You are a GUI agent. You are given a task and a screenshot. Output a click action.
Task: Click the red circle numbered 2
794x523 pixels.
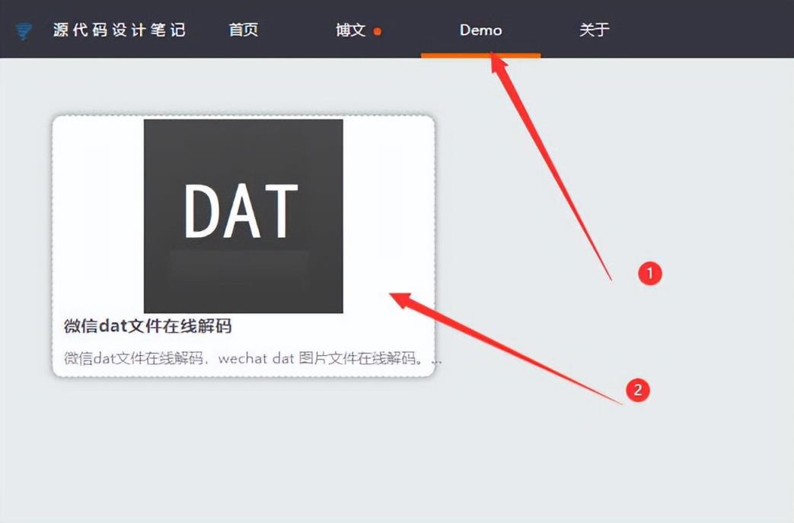pyautogui.click(x=637, y=390)
